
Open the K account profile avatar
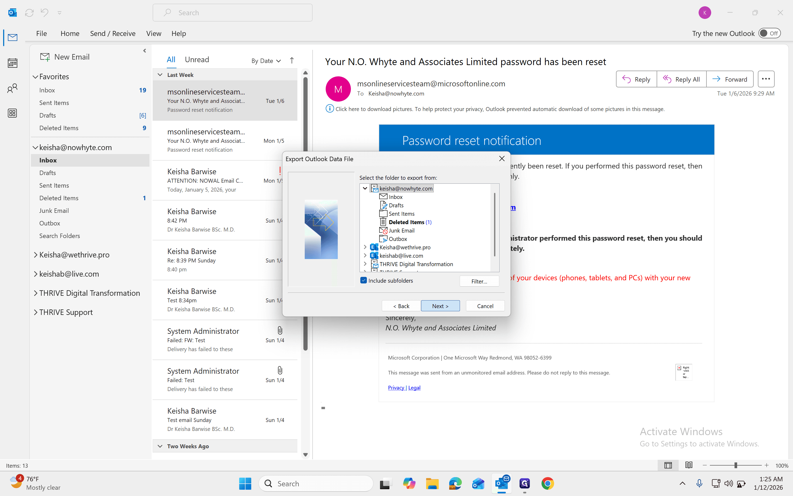(705, 13)
